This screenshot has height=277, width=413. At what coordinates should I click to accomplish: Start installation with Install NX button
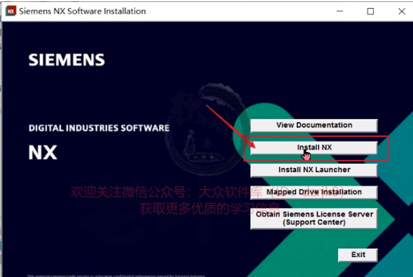coord(313,147)
